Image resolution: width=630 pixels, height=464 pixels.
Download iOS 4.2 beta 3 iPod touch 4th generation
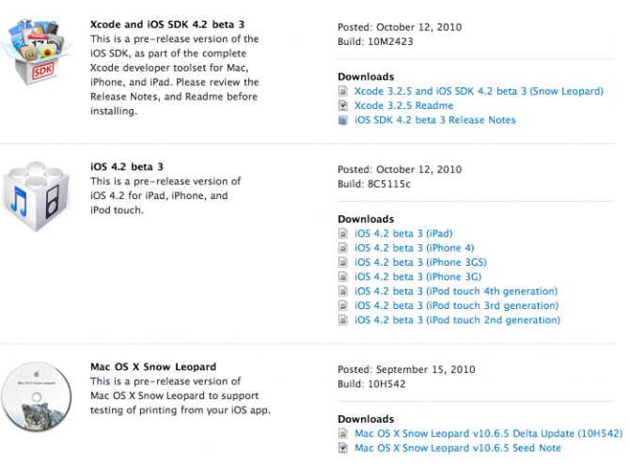click(x=455, y=291)
